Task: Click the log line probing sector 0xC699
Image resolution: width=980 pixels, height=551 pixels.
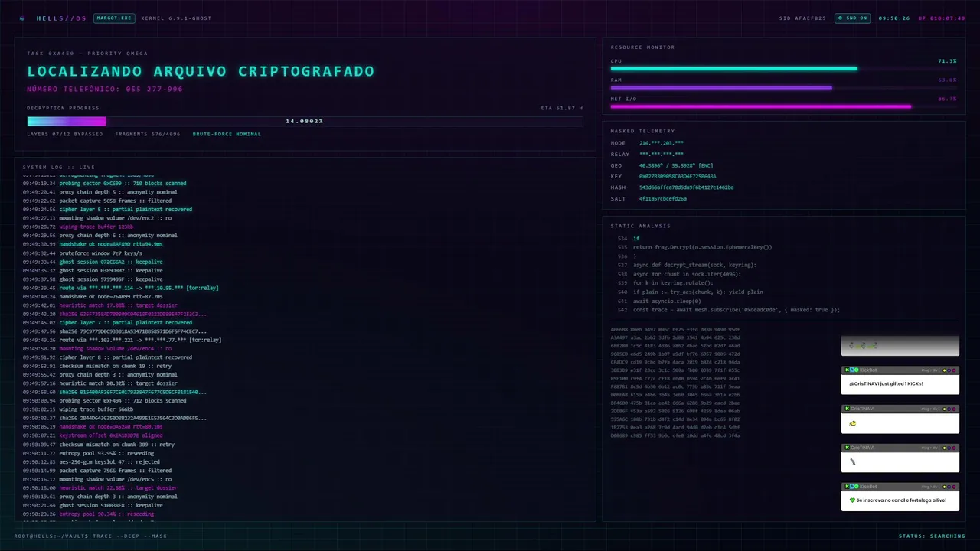Action: click(x=104, y=184)
